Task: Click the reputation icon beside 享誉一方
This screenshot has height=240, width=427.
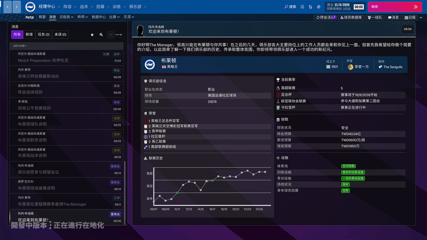Action: (350, 67)
